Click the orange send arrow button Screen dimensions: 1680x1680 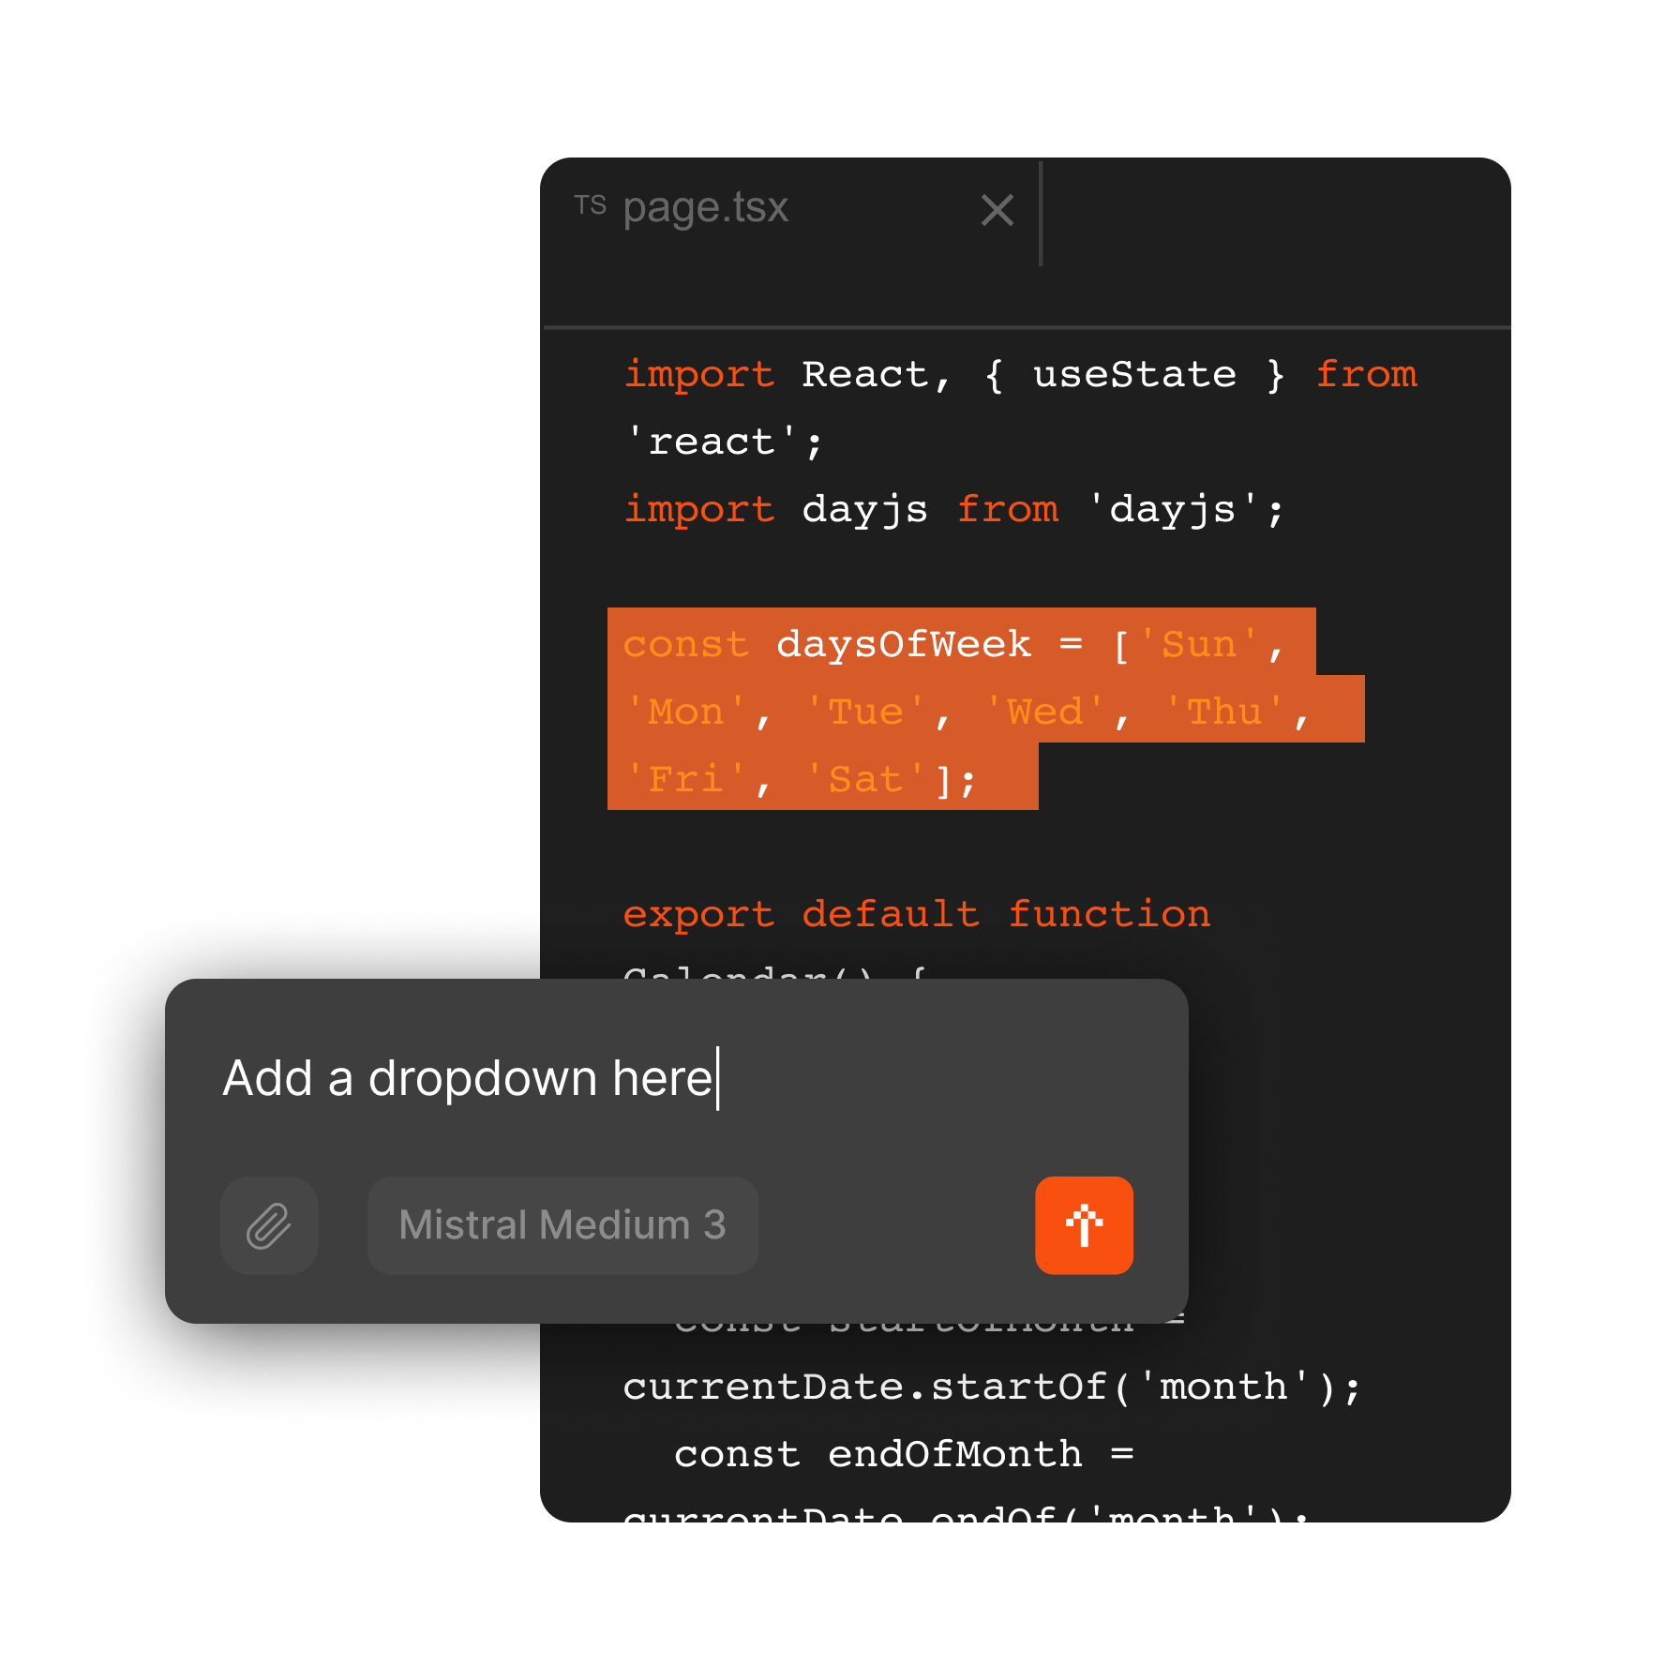[1084, 1225]
